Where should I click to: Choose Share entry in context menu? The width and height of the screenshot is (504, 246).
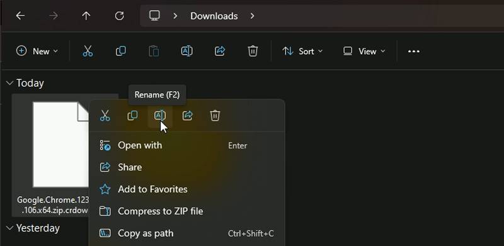click(x=186, y=167)
